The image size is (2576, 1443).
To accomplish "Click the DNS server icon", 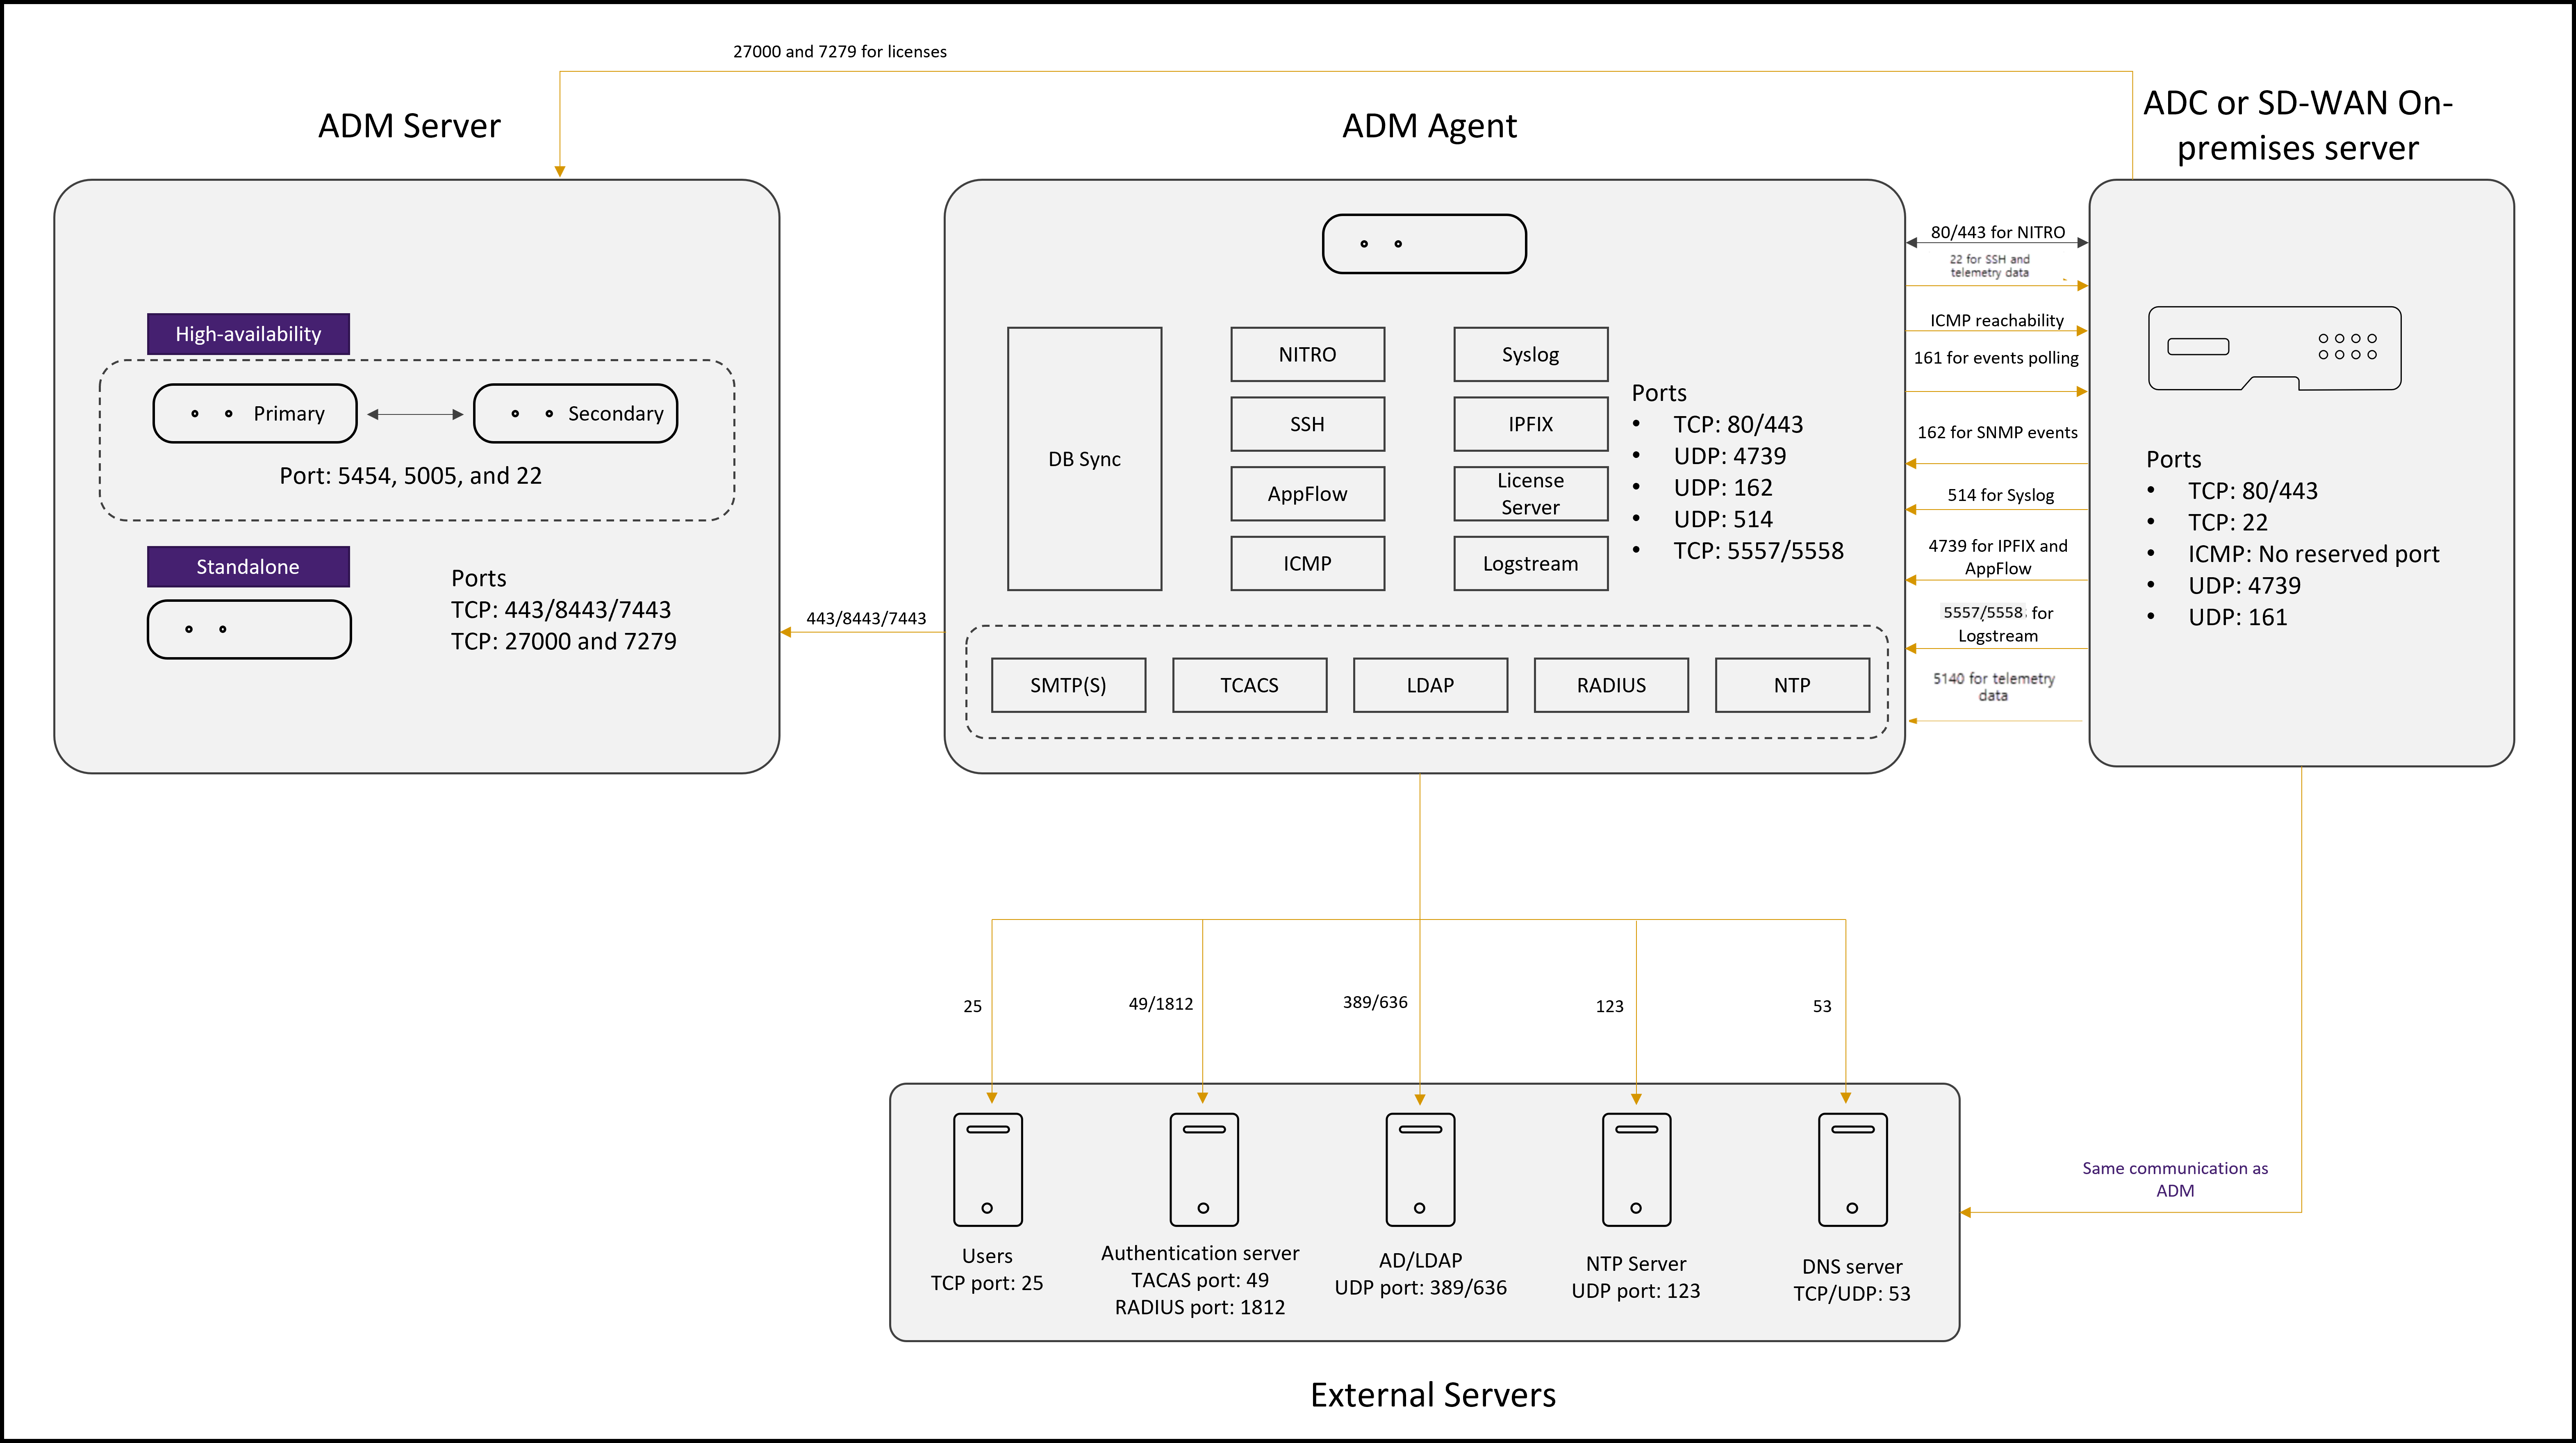I will [x=1852, y=1169].
